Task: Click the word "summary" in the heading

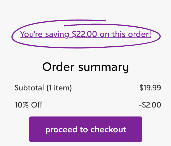Action: click(103, 67)
